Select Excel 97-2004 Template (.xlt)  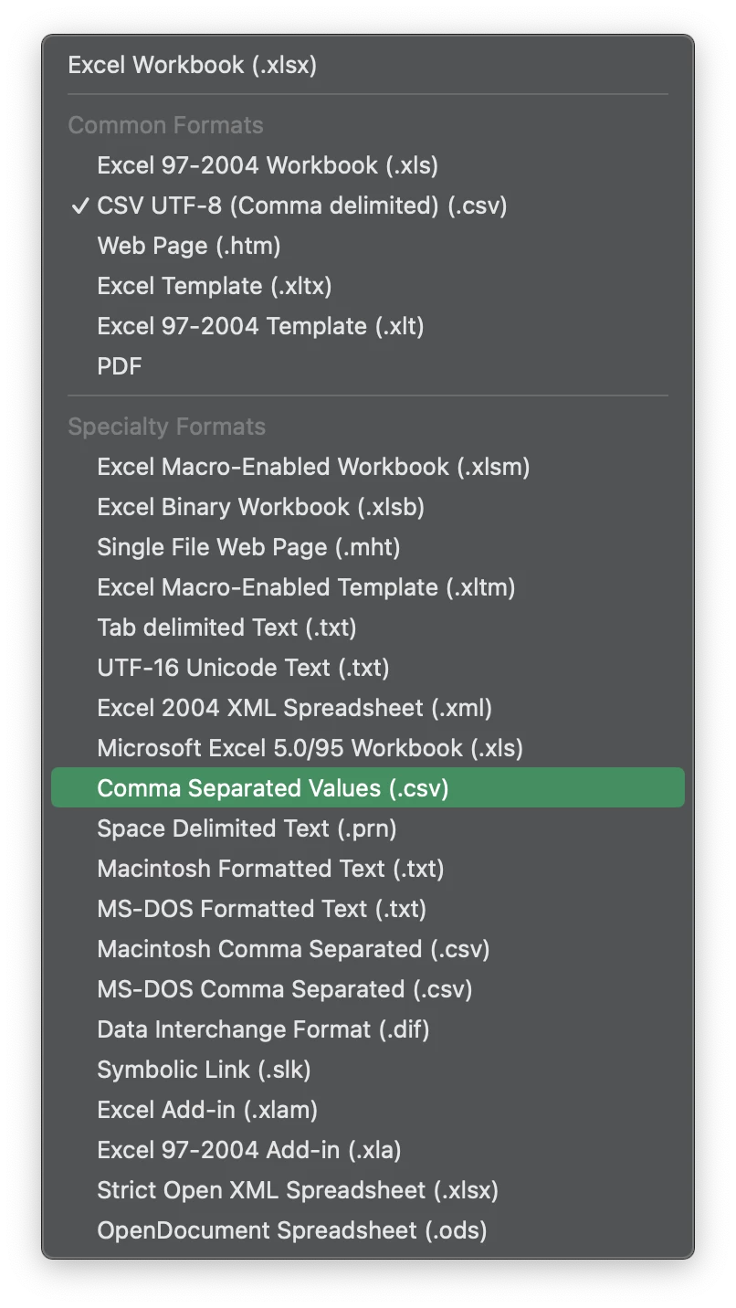[x=368, y=326]
